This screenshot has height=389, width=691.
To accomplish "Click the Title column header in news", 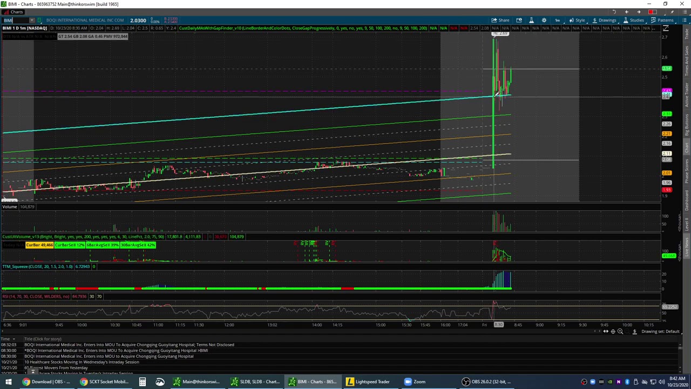I will (43, 339).
